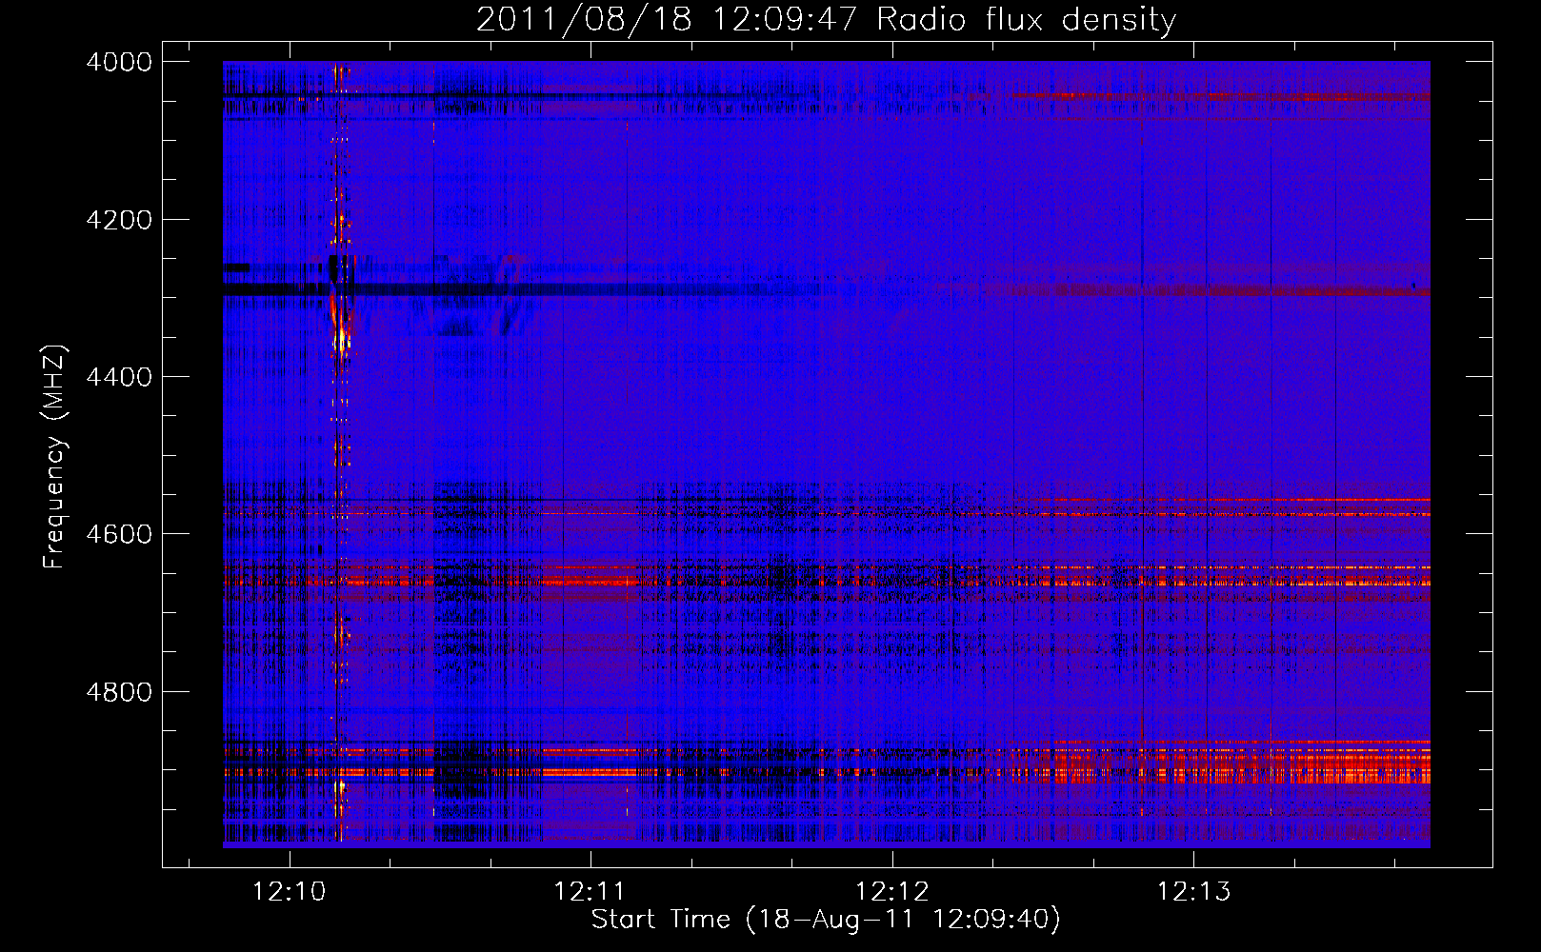Click the 12:12 time tick label
The height and width of the screenshot is (952, 1541).
pyautogui.click(x=892, y=892)
